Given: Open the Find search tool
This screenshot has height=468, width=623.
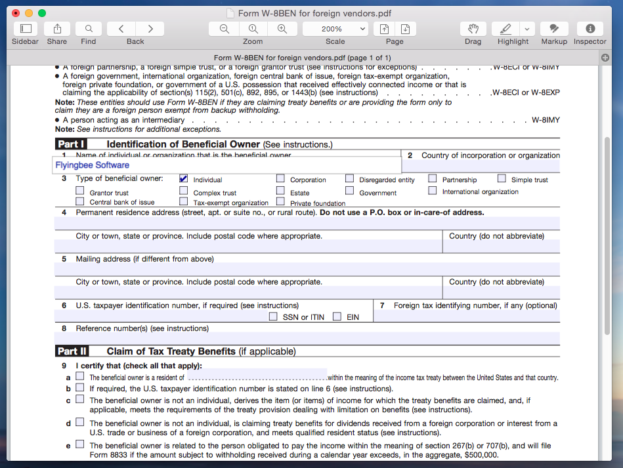Looking at the screenshot, I should (x=89, y=29).
